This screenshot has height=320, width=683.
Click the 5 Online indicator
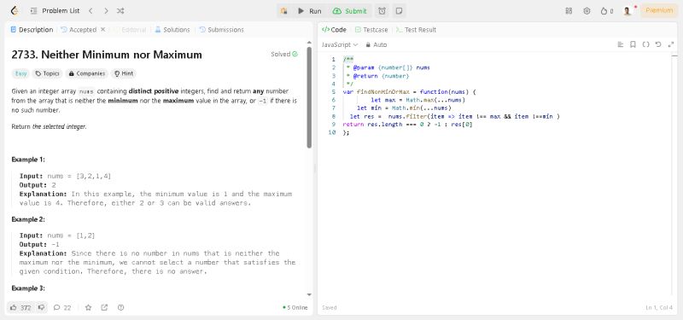click(295, 307)
